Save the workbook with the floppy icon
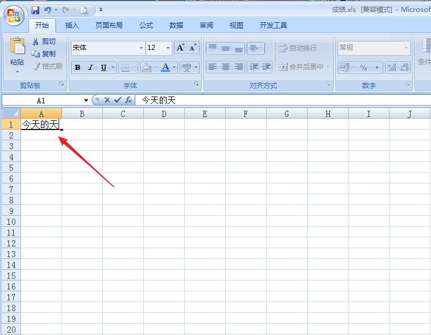 35,10
